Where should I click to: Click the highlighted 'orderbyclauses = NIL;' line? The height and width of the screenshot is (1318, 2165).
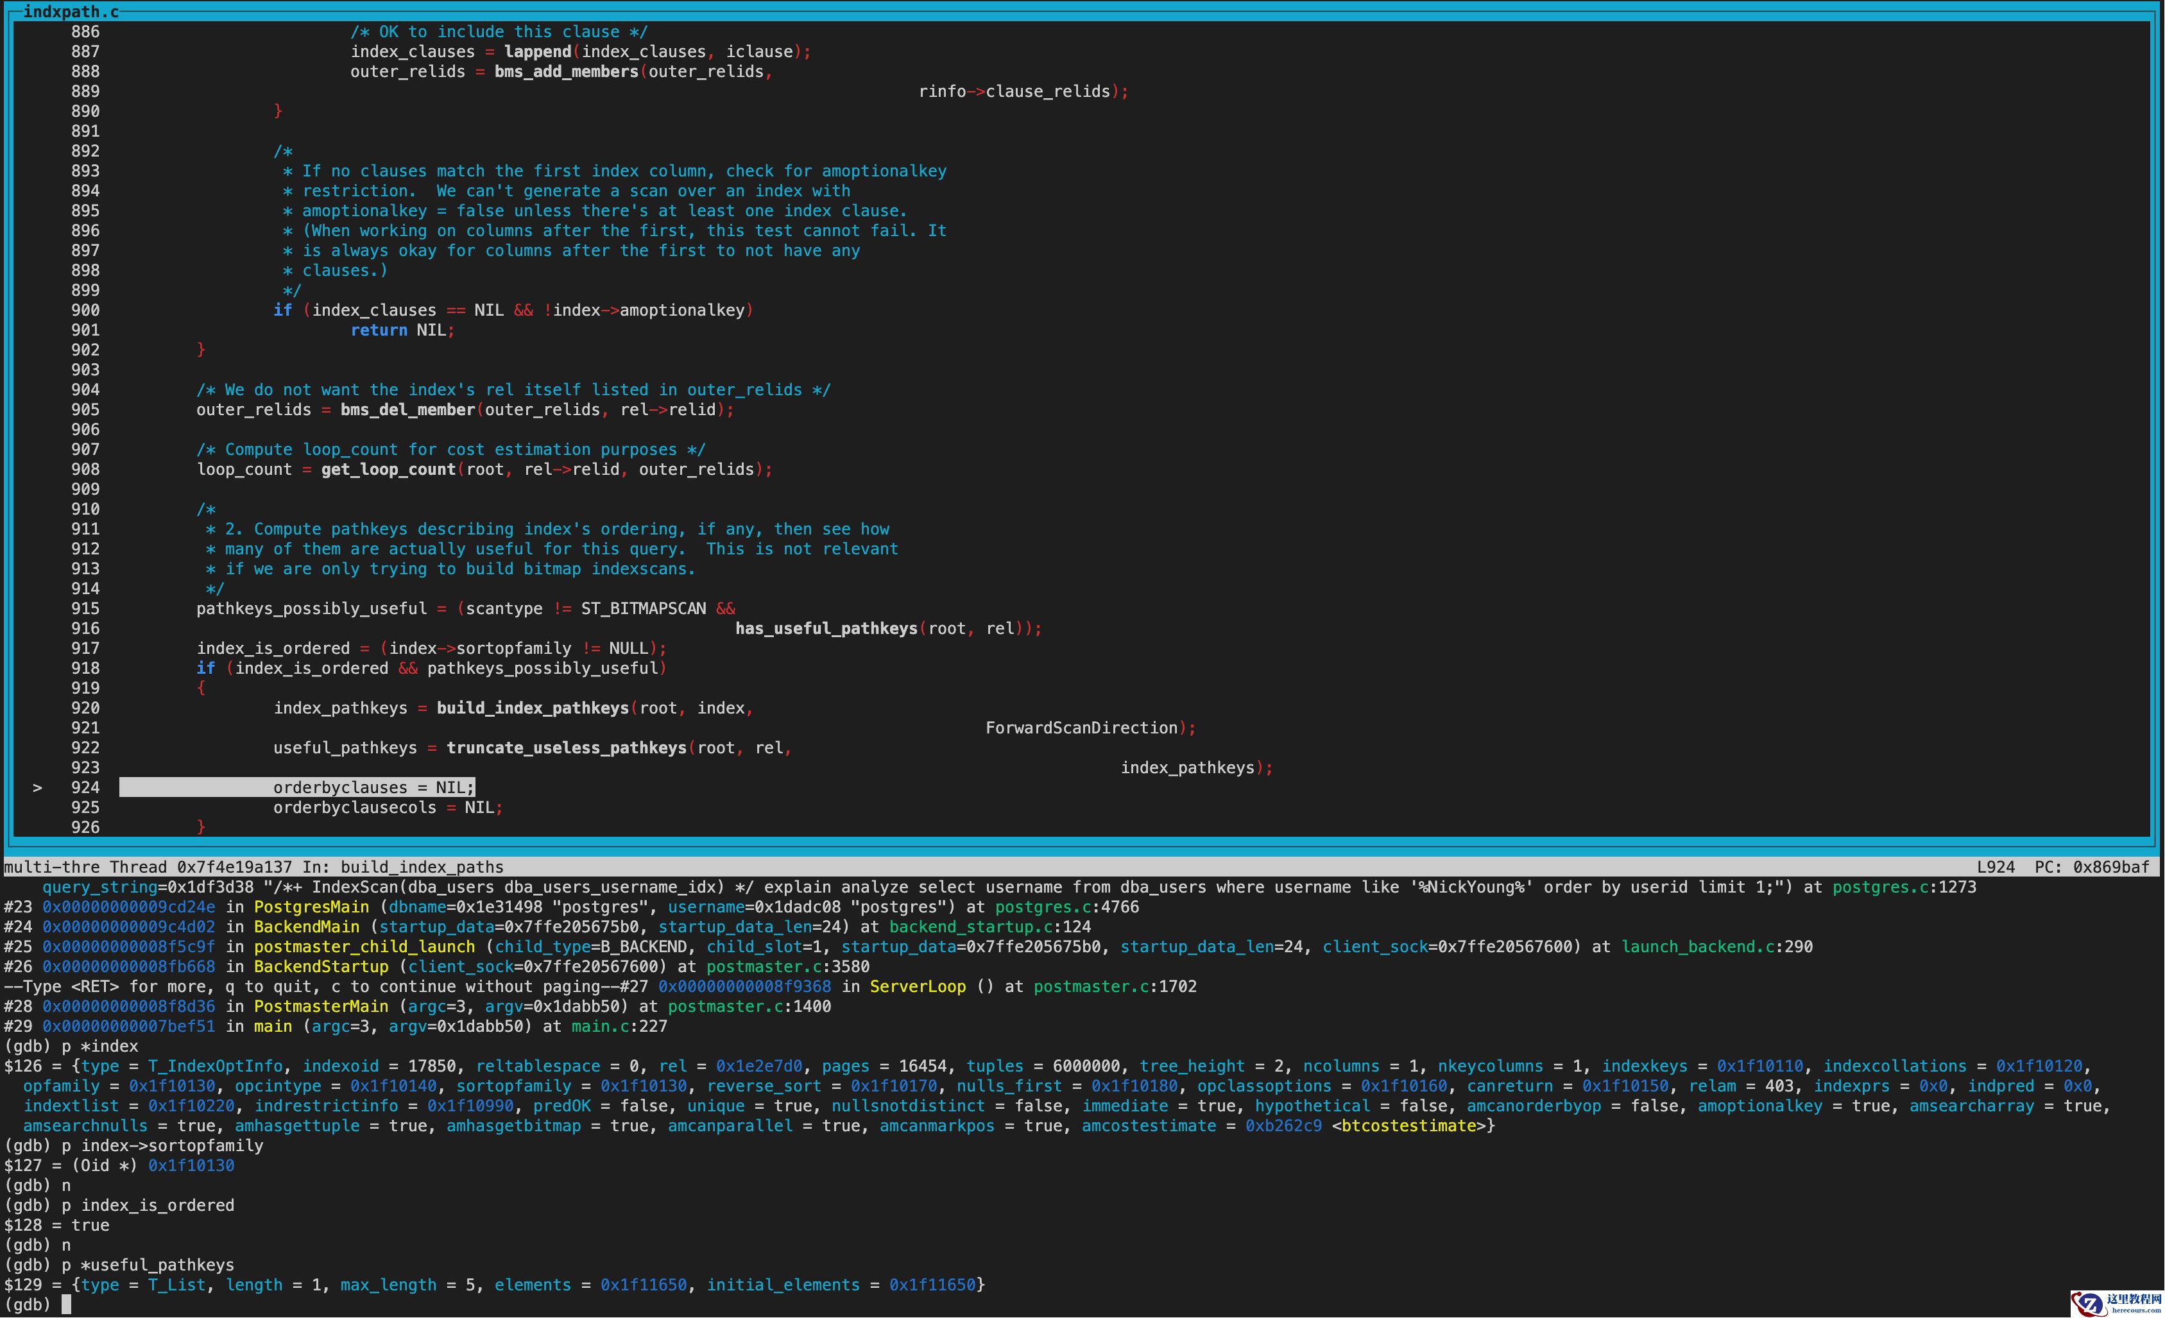click(x=373, y=788)
